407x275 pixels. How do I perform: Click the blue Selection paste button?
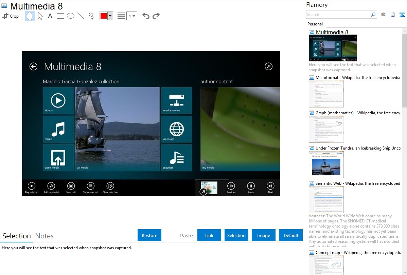(x=236, y=235)
